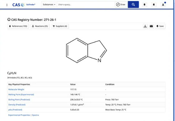Screen dimensions: 175x121
Task: Open the Experimental Properties link
Action: (x=19, y=115)
